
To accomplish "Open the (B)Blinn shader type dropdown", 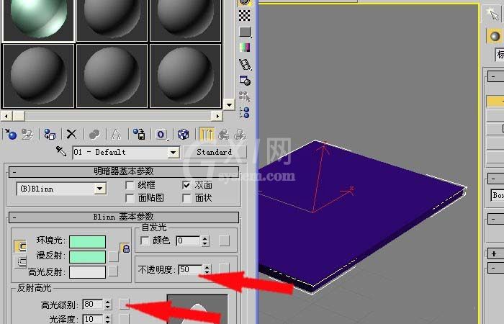I will [100, 189].
